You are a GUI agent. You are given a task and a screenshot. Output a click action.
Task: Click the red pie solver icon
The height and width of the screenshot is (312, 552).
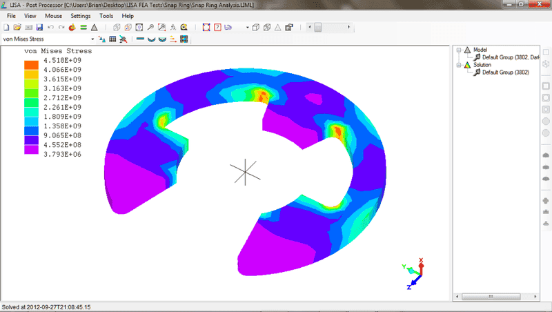point(72,28)
